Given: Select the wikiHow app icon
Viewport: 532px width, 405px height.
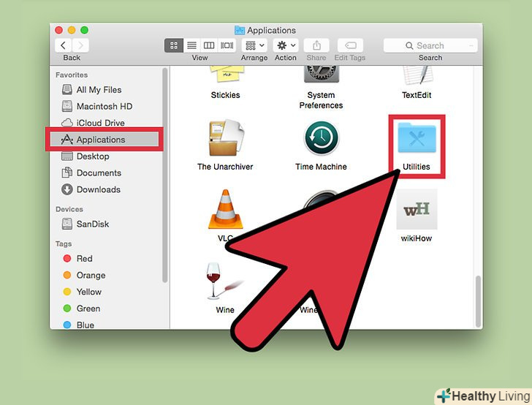Looking at the screenshot, I should coord(417,210).
